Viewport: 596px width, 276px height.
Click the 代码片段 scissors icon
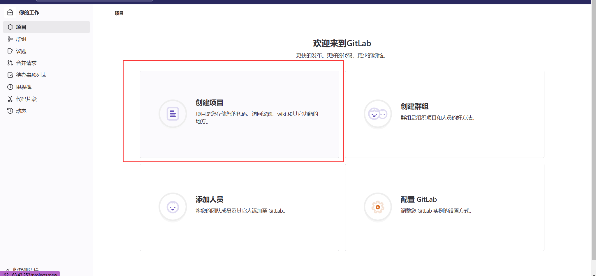point(10,99)
